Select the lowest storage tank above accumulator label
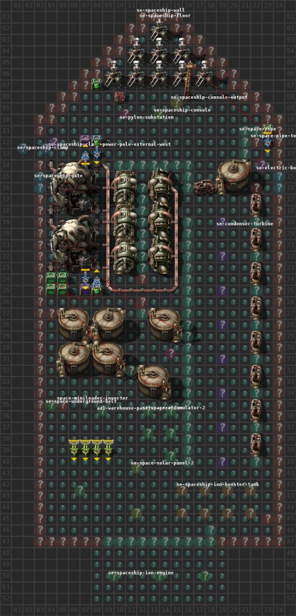 click(153, 382)
